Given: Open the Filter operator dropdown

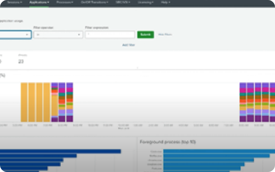Looking at the screenshot, I should click(x=58, y=35).
